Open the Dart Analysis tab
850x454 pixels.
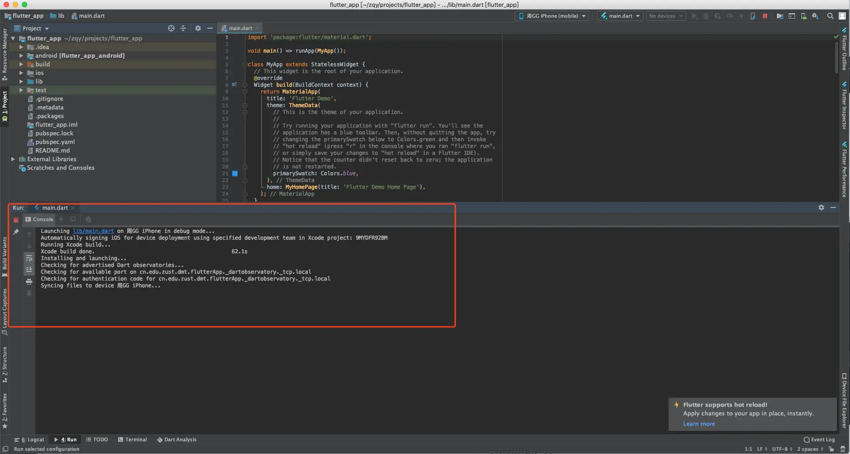[177, 439]
